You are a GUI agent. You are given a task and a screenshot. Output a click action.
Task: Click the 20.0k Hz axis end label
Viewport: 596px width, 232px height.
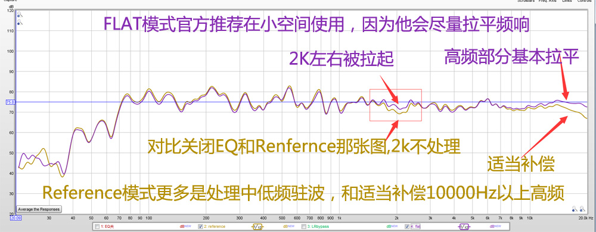(585, 218)
